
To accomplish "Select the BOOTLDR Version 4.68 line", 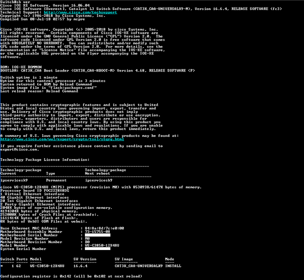I will click(x=97, y=70).
